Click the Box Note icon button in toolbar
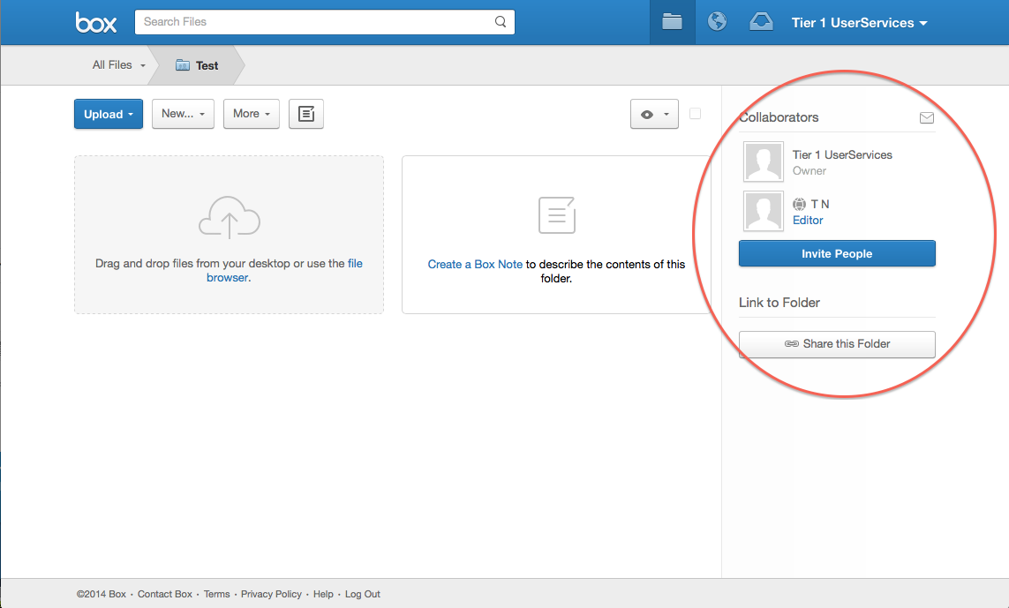 pos(306,114)
